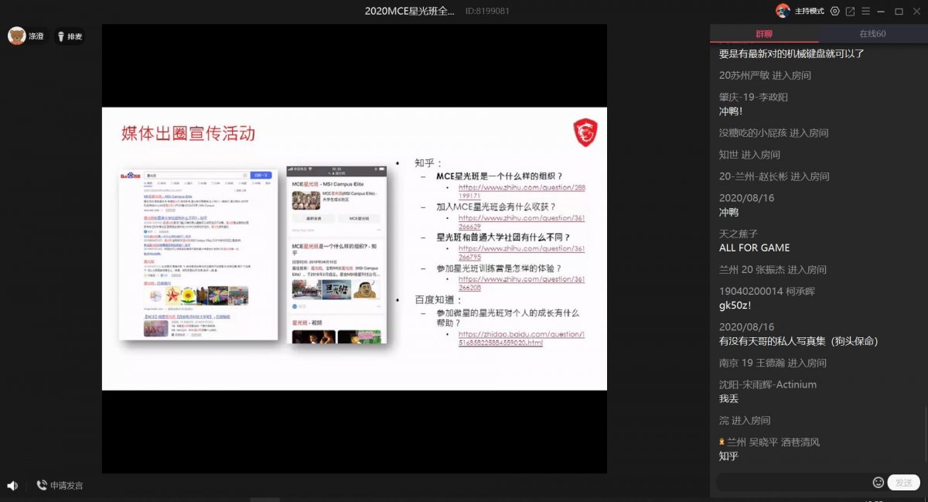Open the zhihu question link 361266629
928x502 pixels.
[521, 222]
